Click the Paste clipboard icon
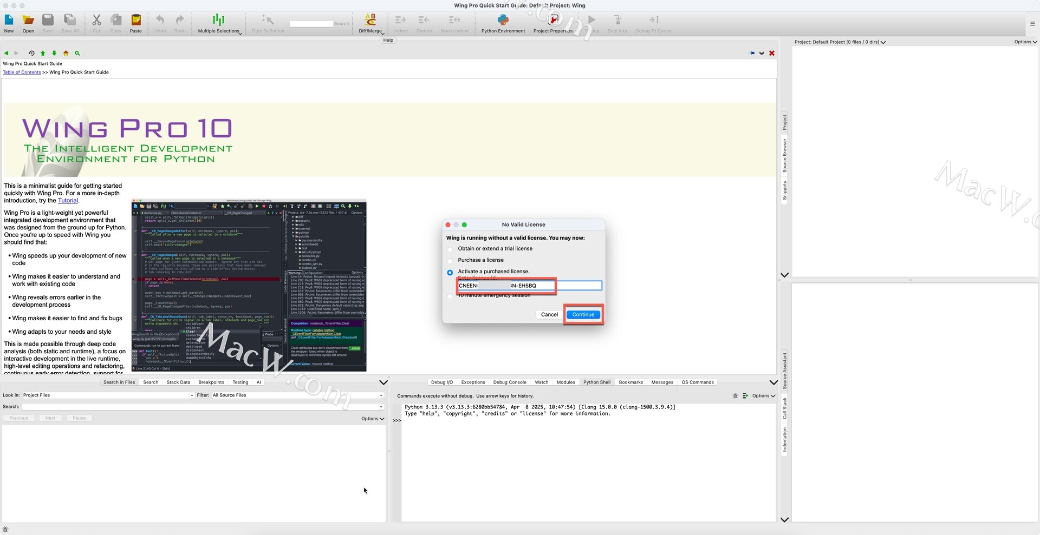This screenshot has height=535, width=1040. coord(136,21)
